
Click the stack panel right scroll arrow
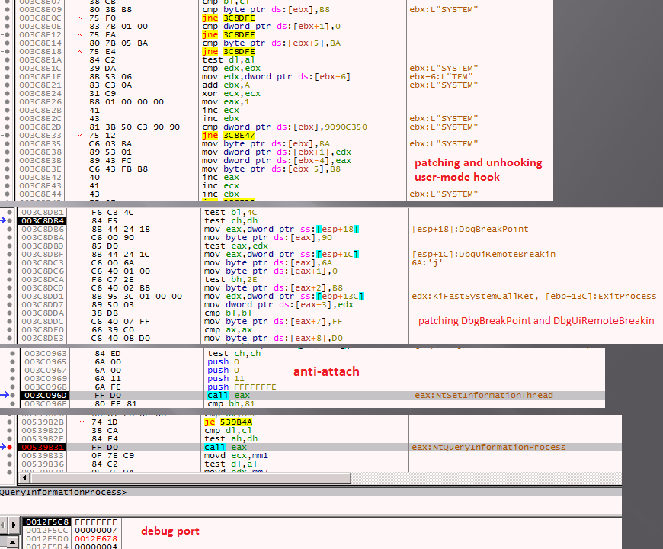point(14,525)
